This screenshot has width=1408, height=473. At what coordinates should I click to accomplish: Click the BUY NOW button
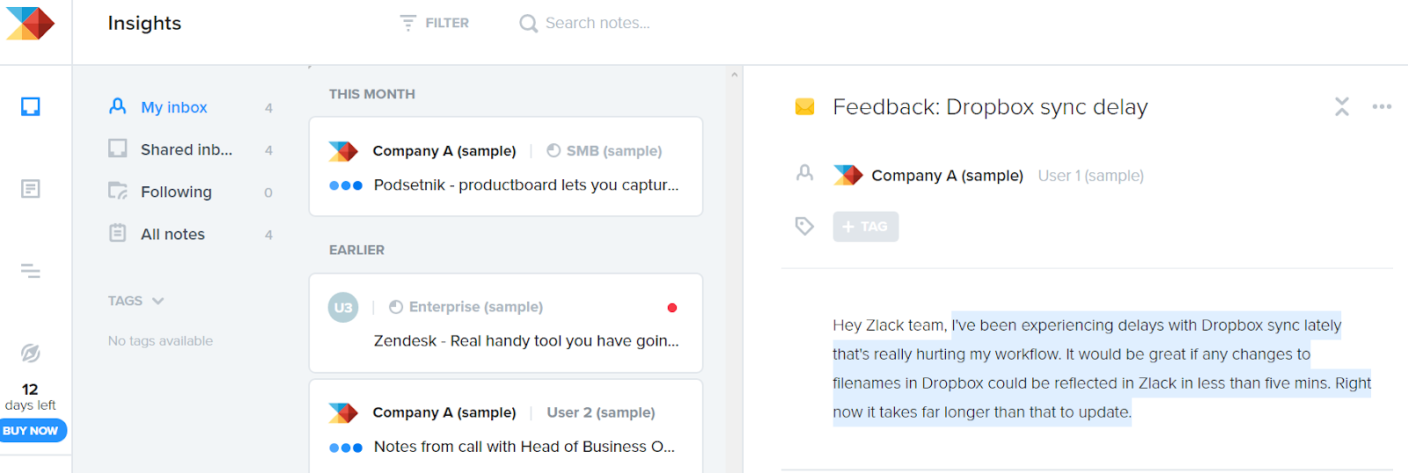(31, 431)
